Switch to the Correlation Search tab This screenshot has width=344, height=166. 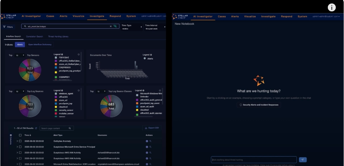tap(35, 37)
